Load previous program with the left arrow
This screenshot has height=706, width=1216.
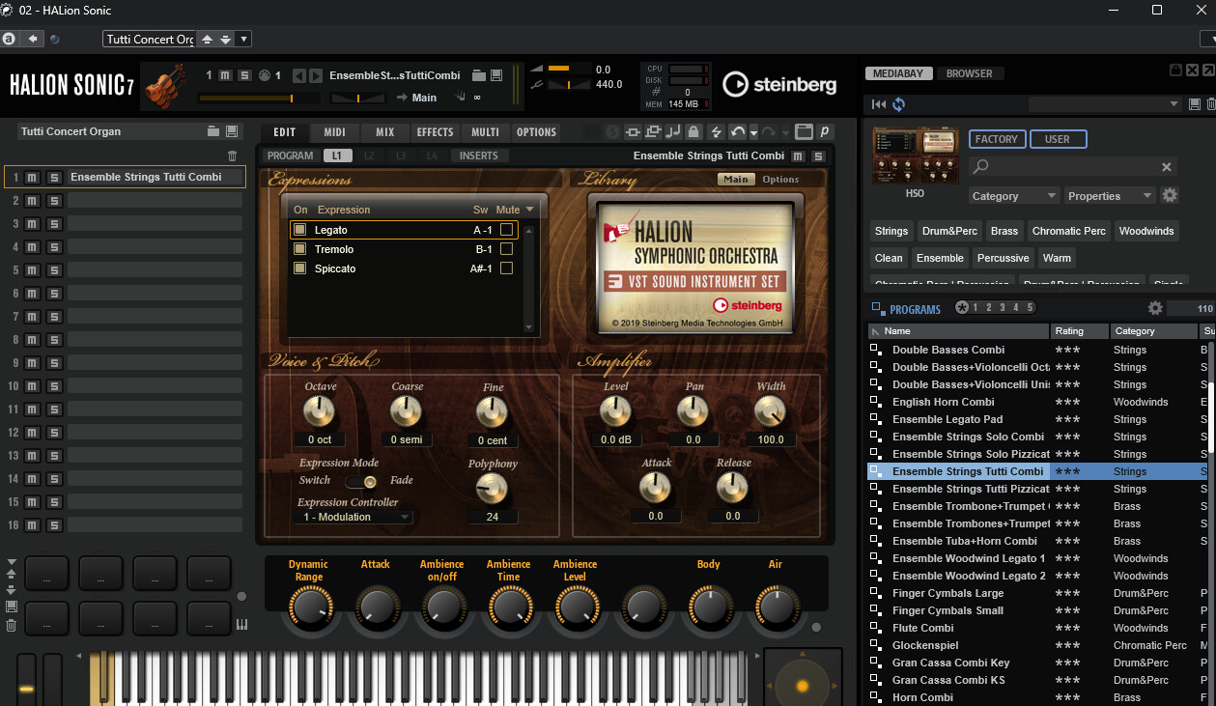pos(298,75)
